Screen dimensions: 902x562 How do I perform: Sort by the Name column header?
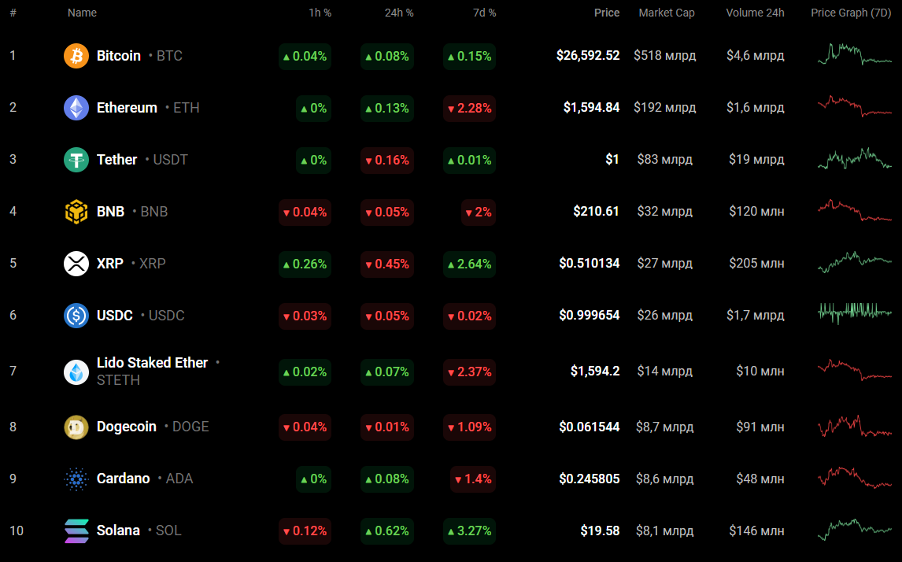coord(82,13)
